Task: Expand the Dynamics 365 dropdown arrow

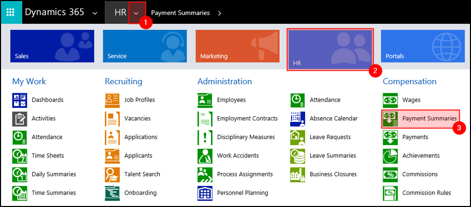Action: click(94, 13)
